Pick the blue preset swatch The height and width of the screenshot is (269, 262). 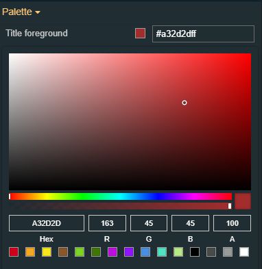pos(145,252)
